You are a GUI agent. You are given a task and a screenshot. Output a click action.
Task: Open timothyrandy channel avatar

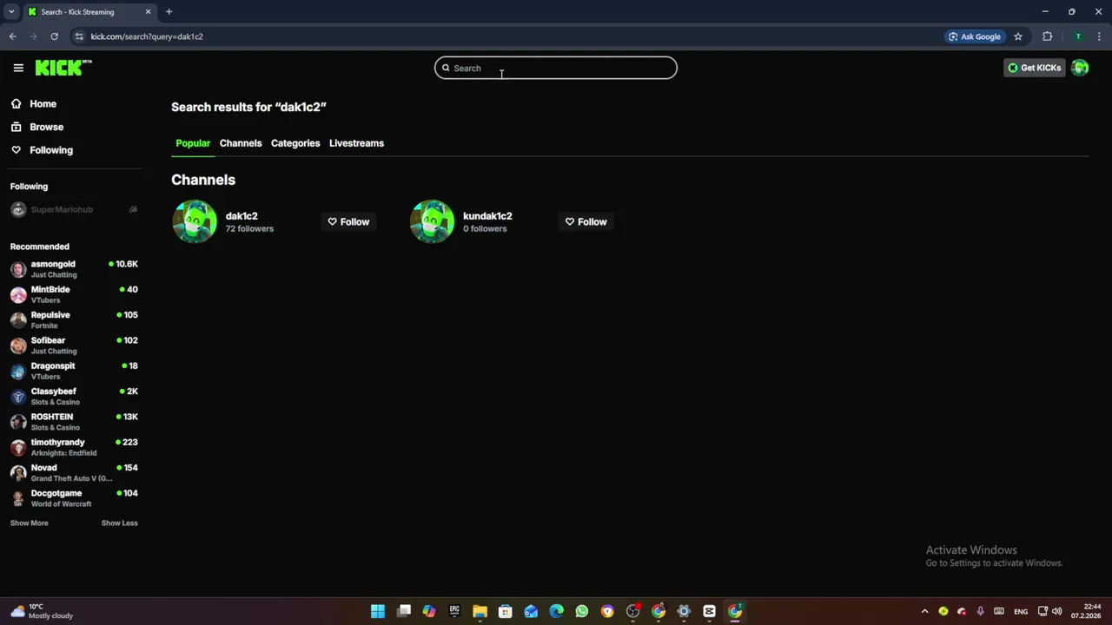click(x=18, y=447)
